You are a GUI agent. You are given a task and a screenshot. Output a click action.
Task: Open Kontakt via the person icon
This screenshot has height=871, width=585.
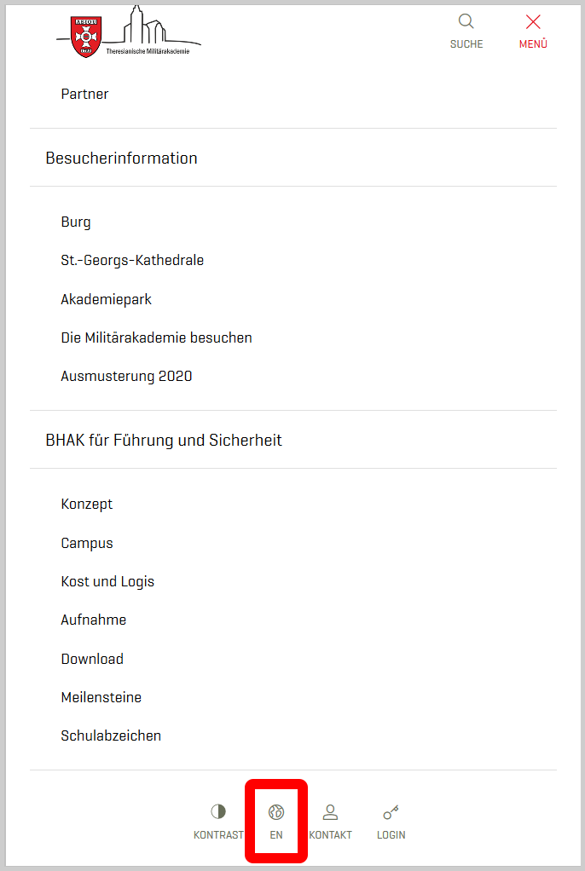point(330,812)
